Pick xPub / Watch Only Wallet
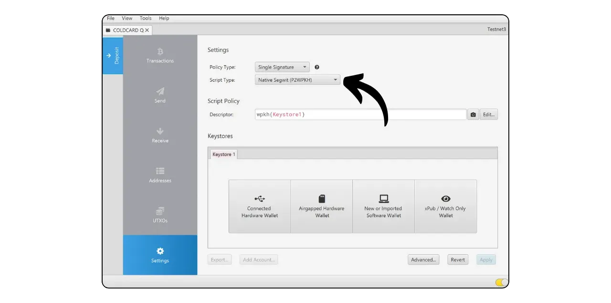Screen dimensions: 611x303 pyautogui.click(x=445, y=206)
